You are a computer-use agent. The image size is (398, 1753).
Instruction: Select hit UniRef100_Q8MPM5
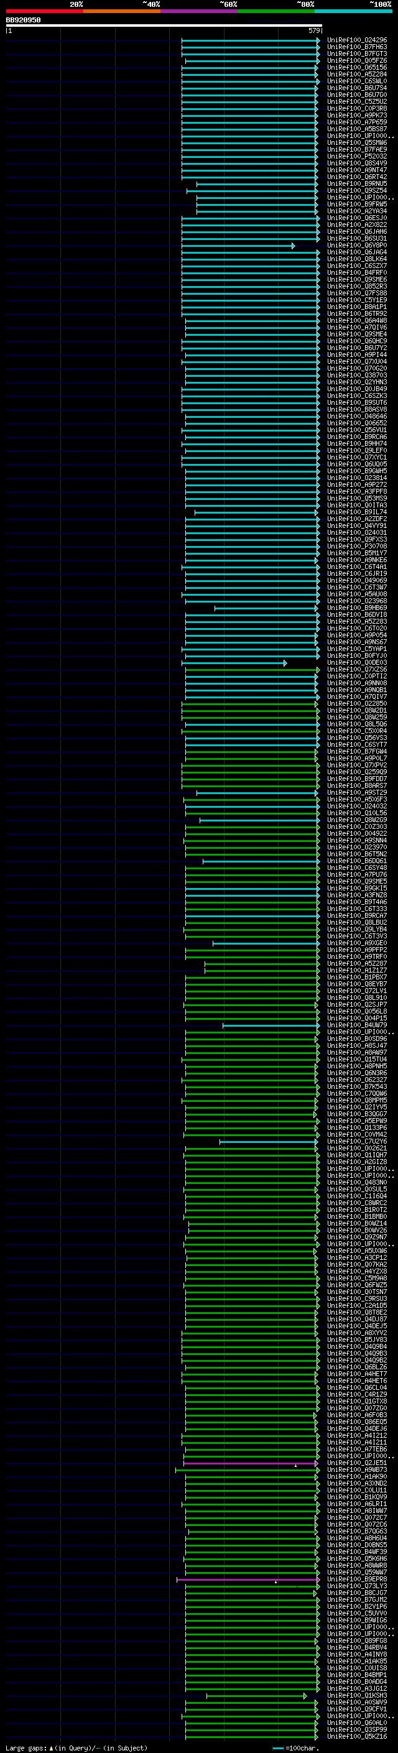(356, 1101)
